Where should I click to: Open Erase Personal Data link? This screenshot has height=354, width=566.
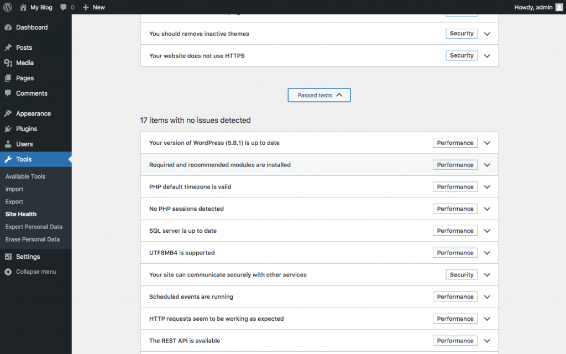pos(33,239)
